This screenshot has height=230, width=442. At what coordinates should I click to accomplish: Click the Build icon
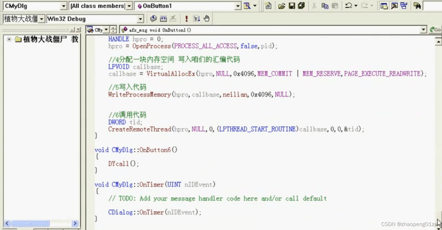[163, 19]
